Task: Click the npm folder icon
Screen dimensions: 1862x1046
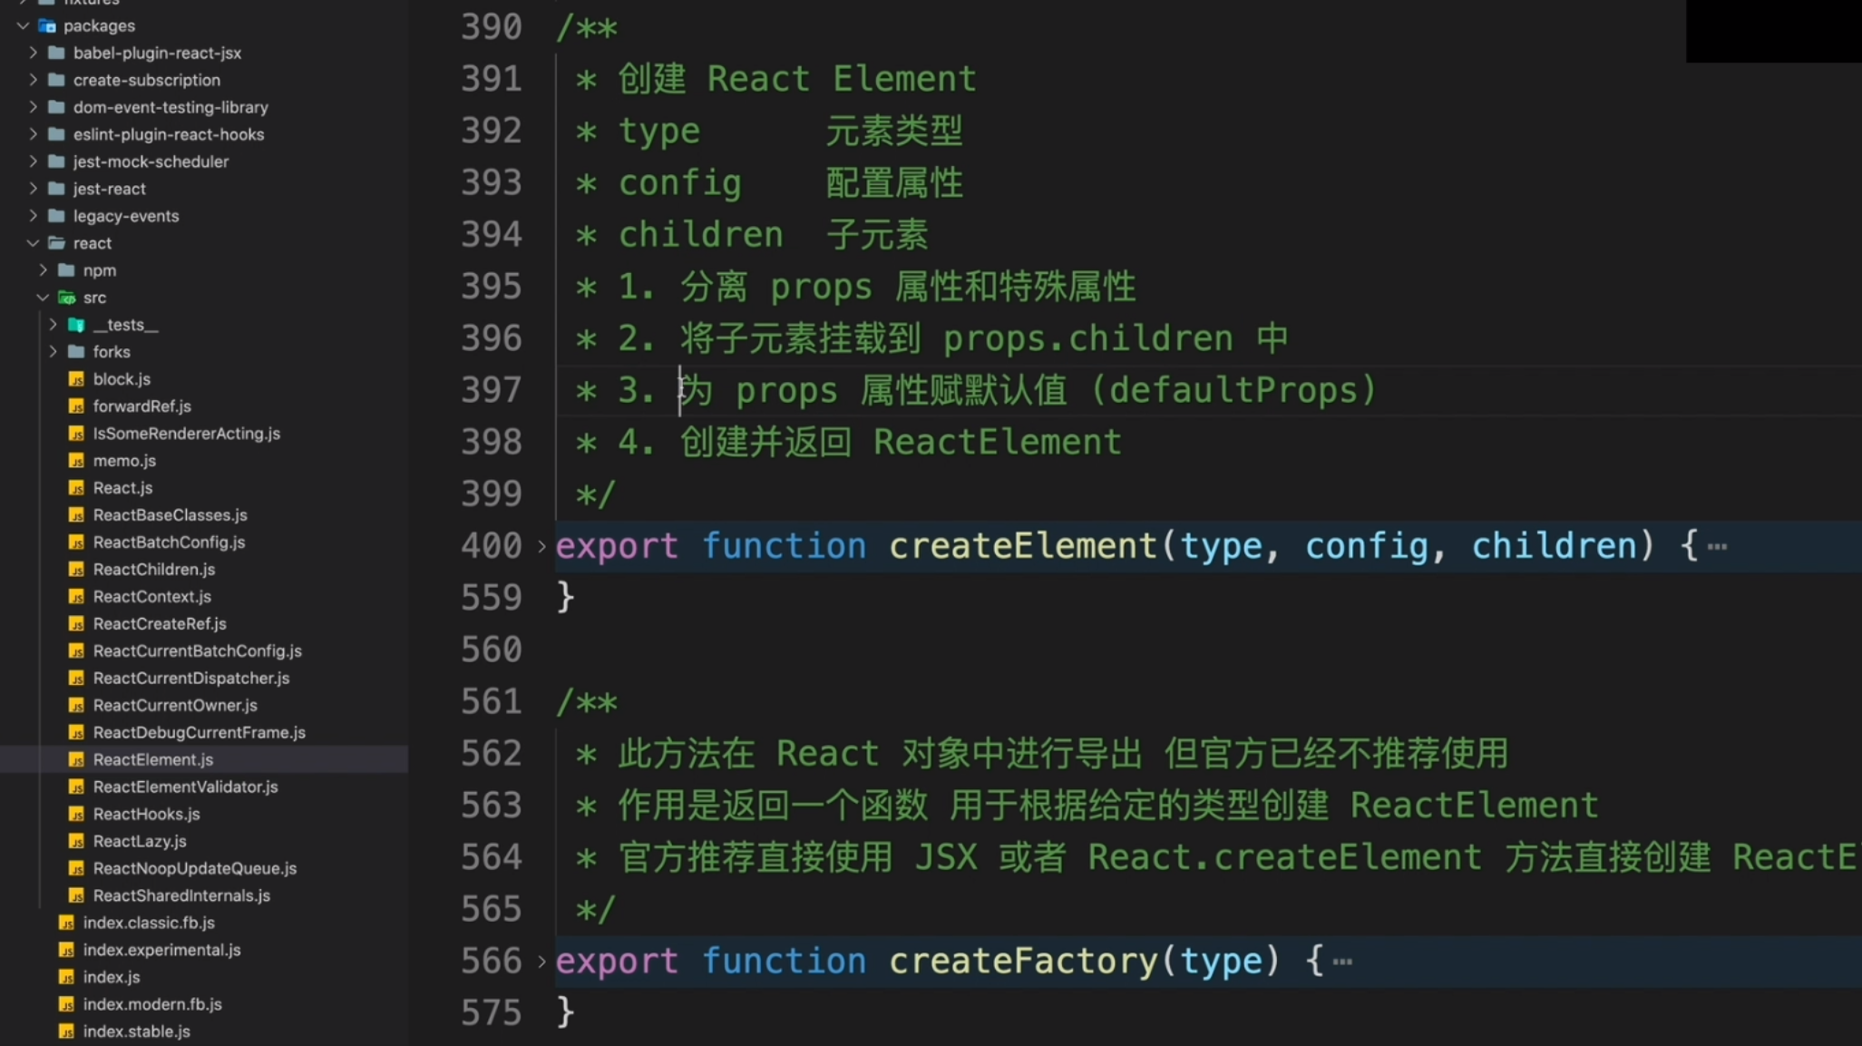Action: pos(66,269)
